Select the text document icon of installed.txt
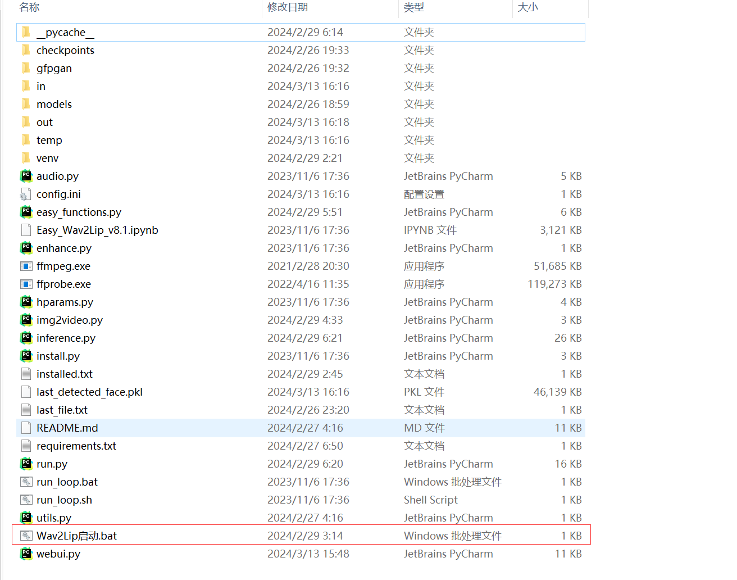The height and width of the screenshot is (580, 737). (x=26, y=374)
